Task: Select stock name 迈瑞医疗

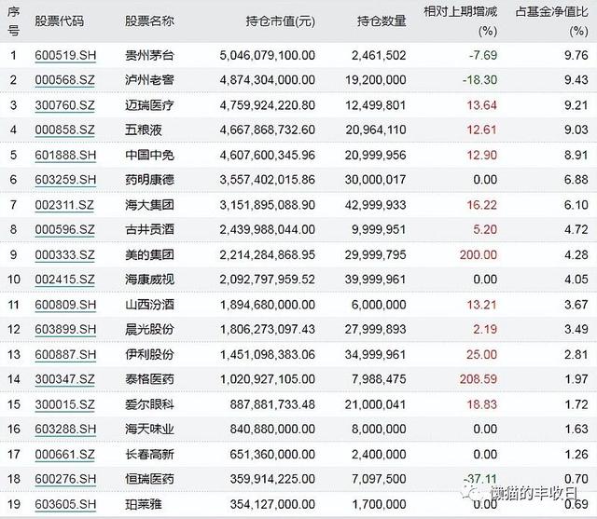Action: [x=149, y=105]
